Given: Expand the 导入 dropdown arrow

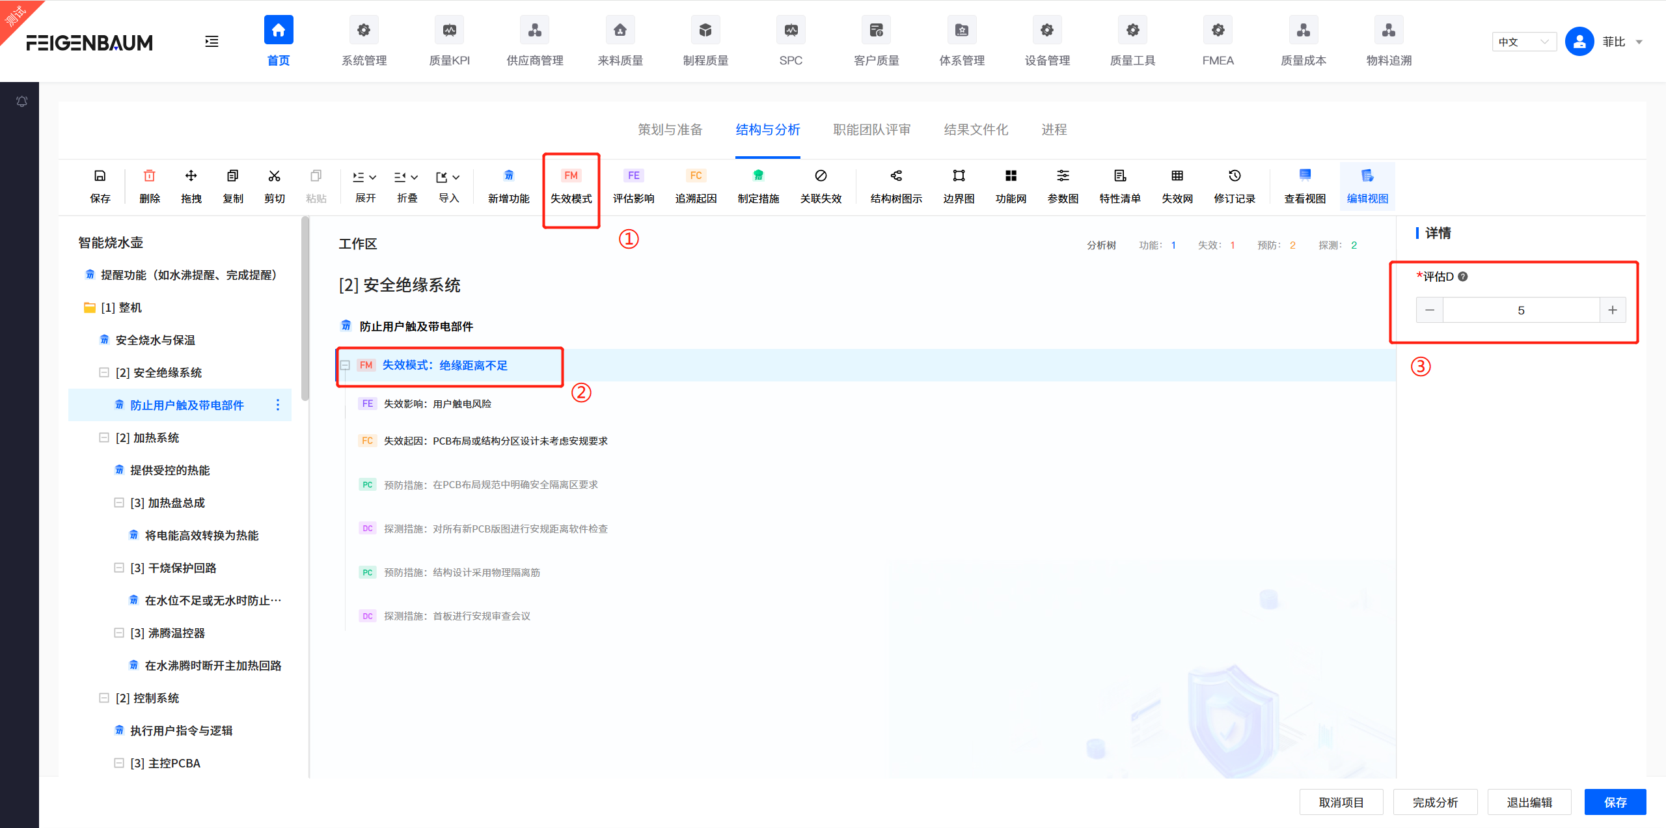Looking at the screenshot, I should (x=456, y=176).
